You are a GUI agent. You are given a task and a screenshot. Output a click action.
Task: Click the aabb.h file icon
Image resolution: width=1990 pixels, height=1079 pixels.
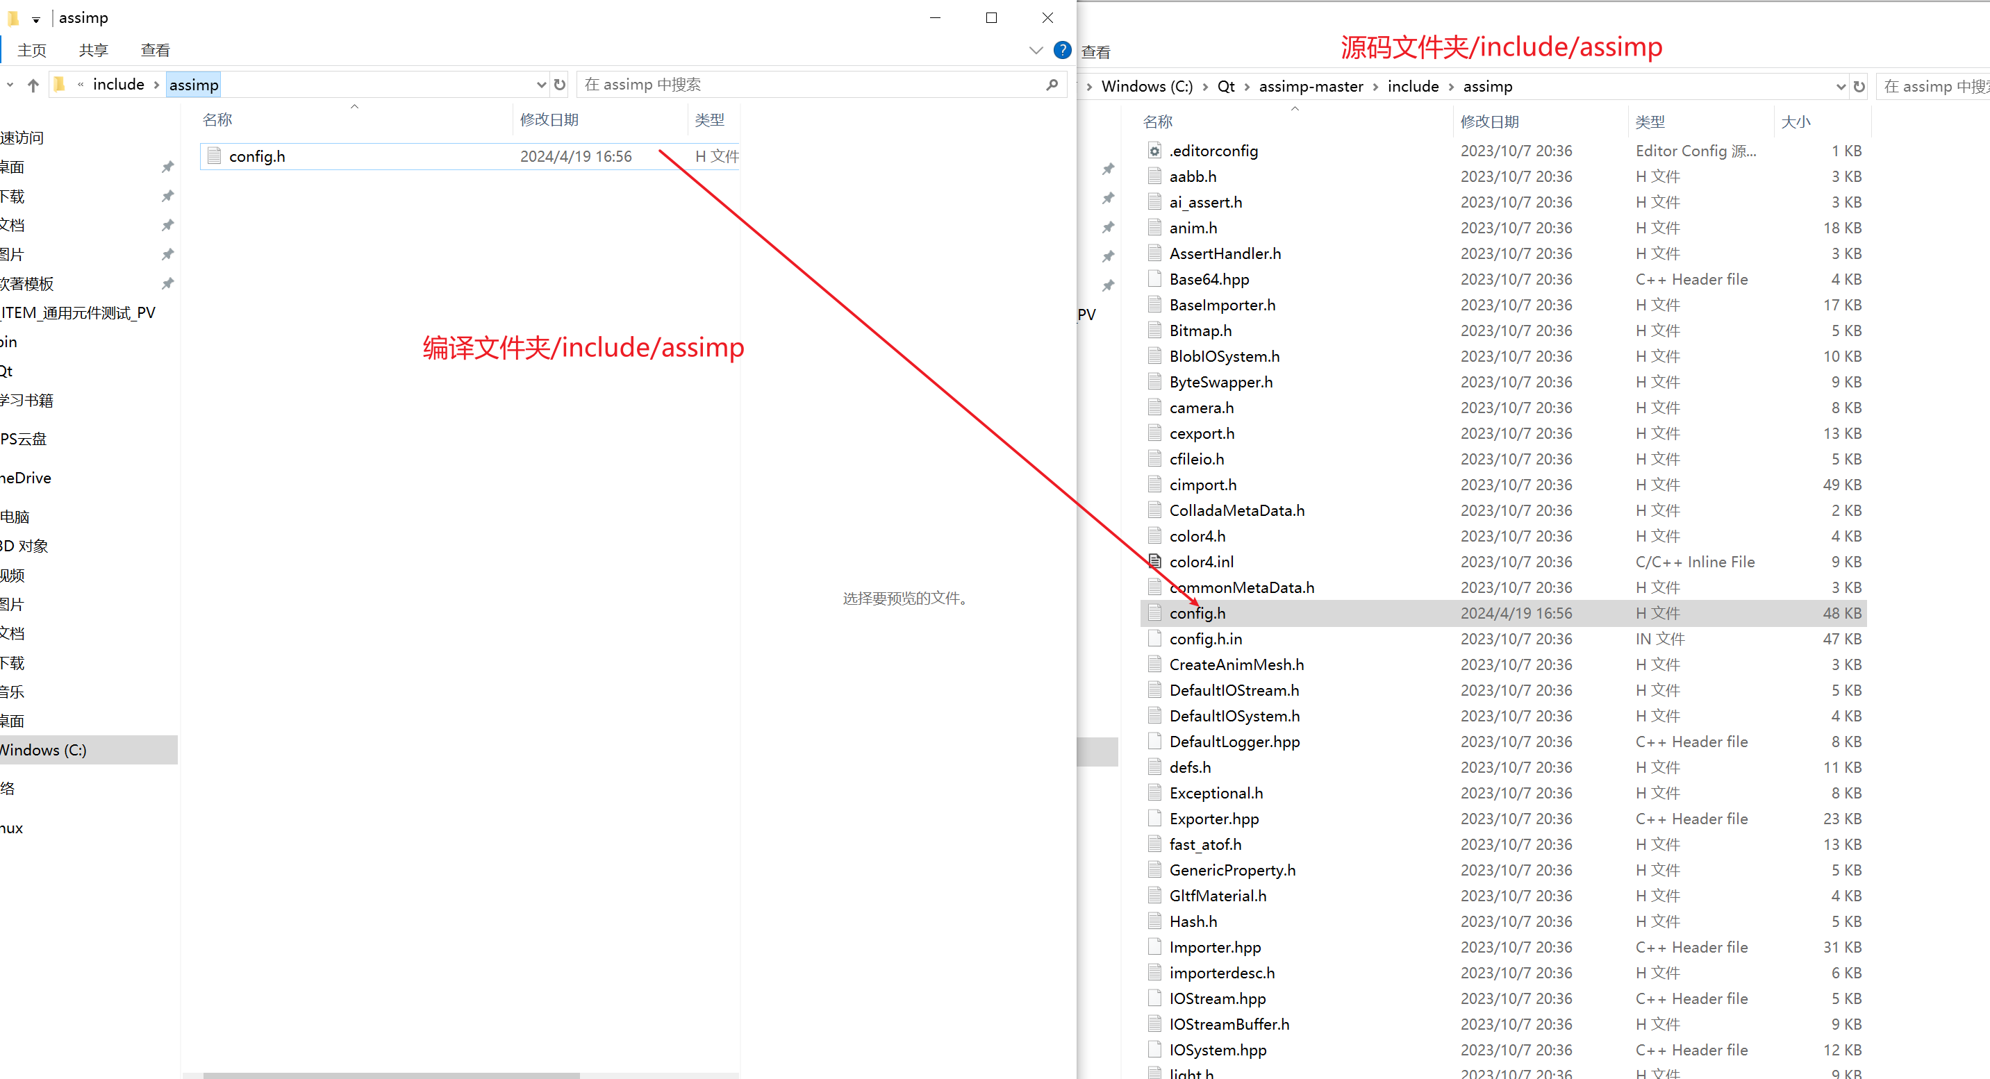[1154, 176]
